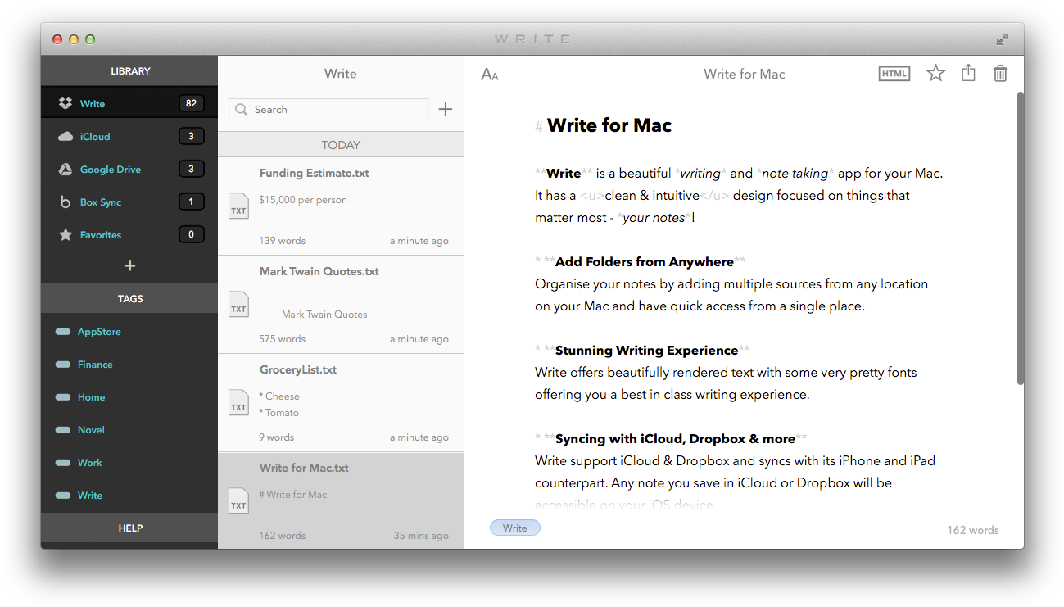Click the TXT icon for Mark Twain Quotes
1064x607 pixels.
(238, 304)
